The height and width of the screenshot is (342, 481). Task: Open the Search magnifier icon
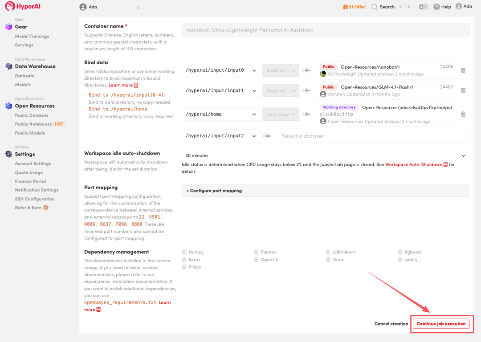[x=375, y=7]
